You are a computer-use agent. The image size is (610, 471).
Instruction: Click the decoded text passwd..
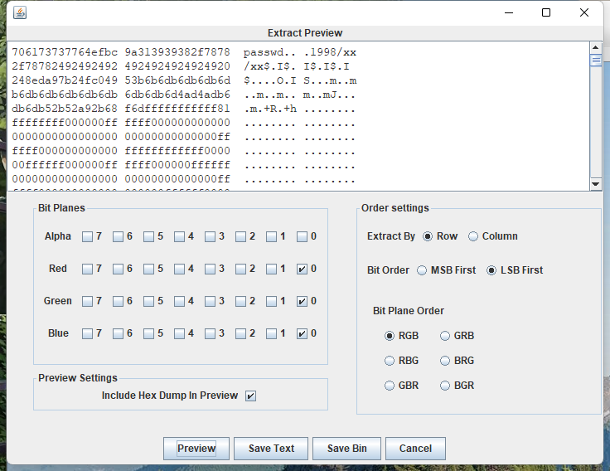tap(264, 52)
